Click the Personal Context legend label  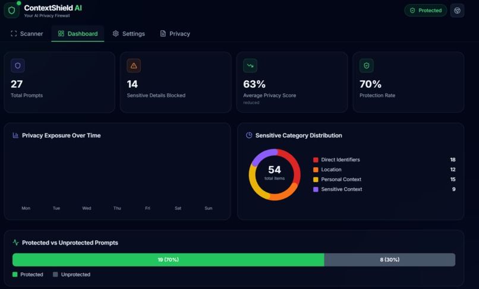tap(341, 179)
